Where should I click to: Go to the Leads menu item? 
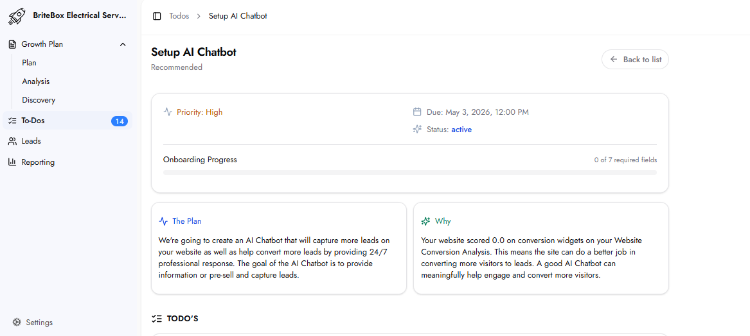(31, 141)
